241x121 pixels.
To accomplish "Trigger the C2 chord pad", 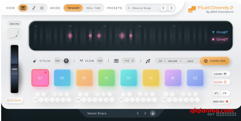I will (x=195, y=78).
